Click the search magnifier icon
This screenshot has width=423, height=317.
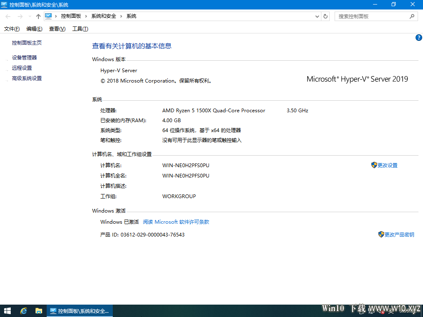(x=412, y=17)
